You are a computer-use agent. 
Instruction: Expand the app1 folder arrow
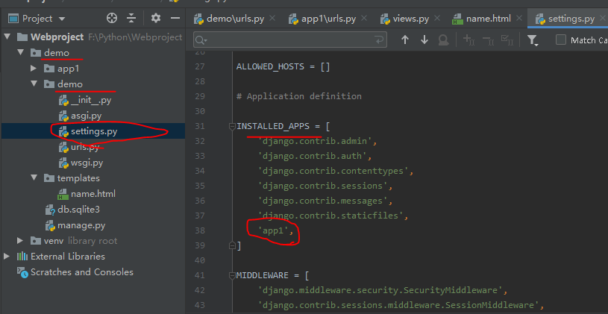click(x=34, y=68)
